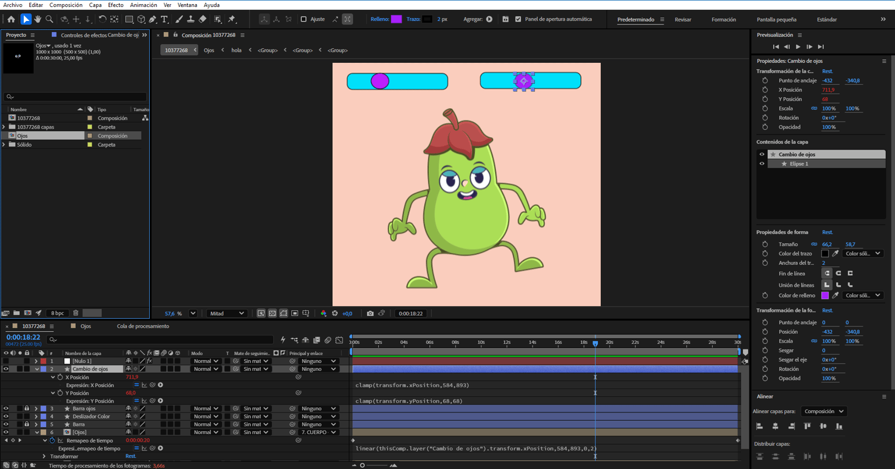Open the Mitad resolution dropdown
The height and width of the screenshot is (469, 895).
click(227, 313)
